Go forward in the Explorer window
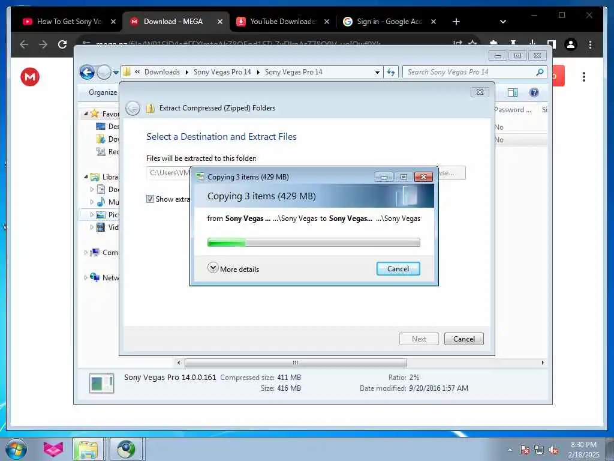The height and width of the screenshot is (461, 614). coord(103,72)
